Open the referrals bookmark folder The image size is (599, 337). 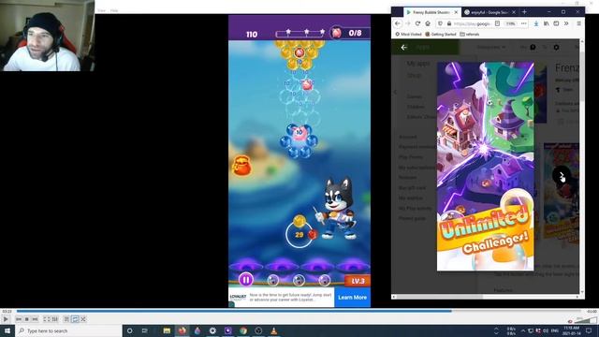click(470, 34)
